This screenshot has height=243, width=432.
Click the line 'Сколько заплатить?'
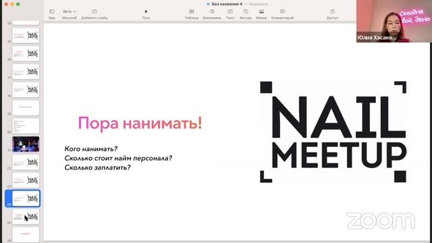point(97,167)
